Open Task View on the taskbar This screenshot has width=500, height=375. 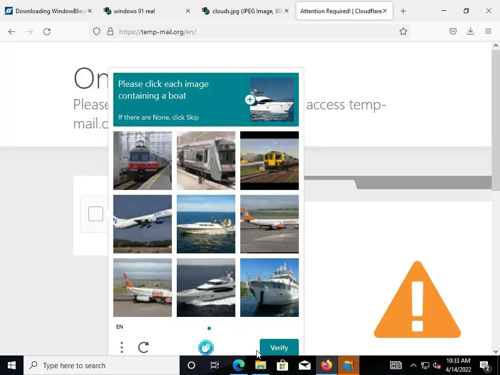[215, 365]
